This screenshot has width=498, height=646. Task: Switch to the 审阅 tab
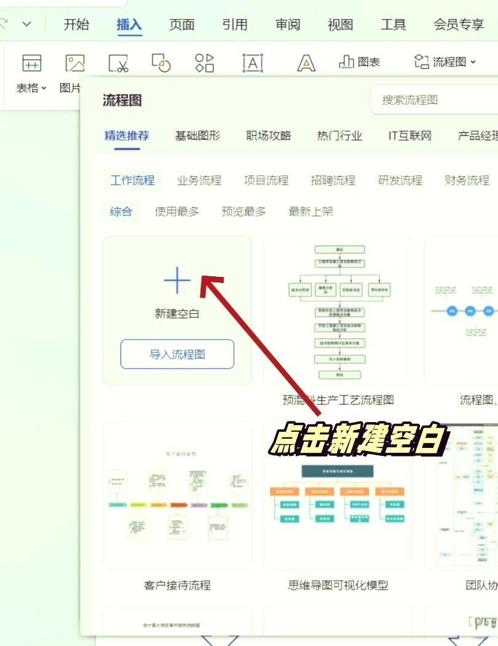(x=288, y=25)
